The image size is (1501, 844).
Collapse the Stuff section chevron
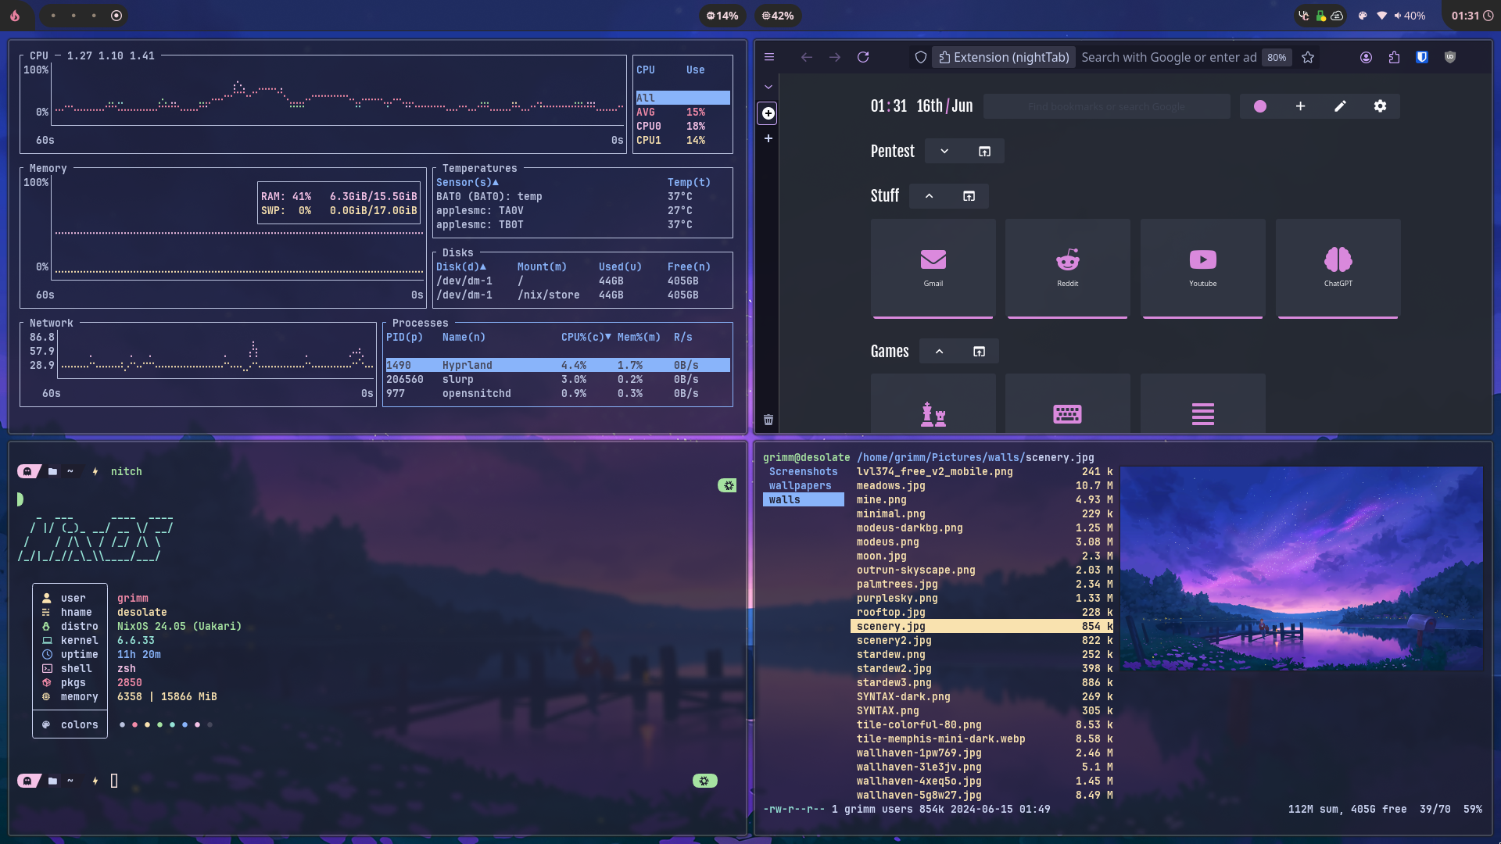click(928, 196)
